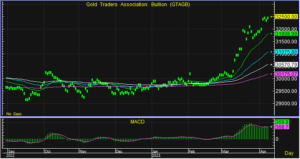
Task: Click the Oct month label on time axis
Action: 48,152
